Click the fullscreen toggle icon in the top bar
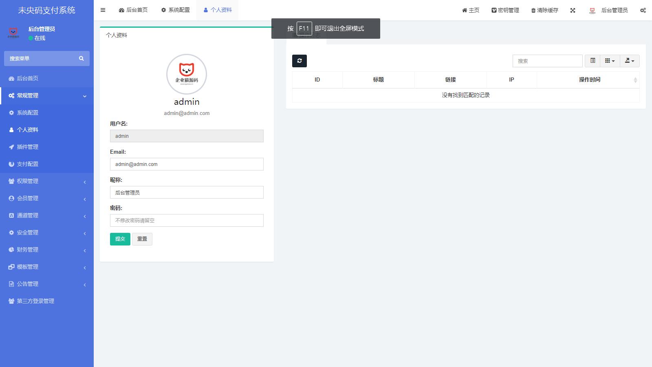The image size is (652, 367). (x=573, y=10)
